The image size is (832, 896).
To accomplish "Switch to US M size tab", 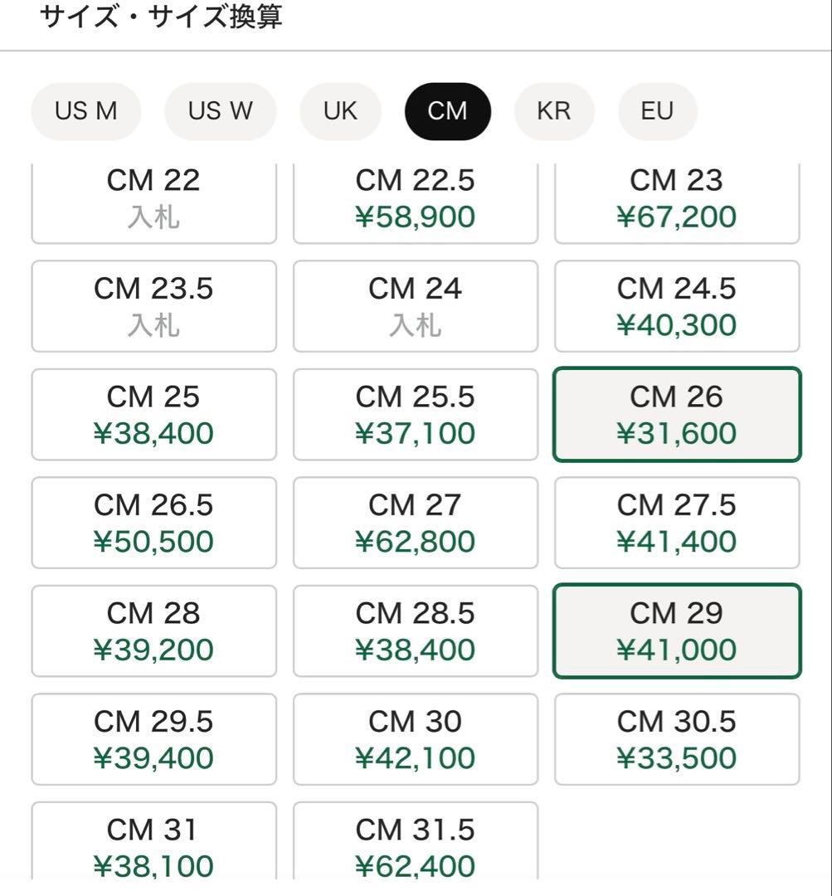I will 86,111.
